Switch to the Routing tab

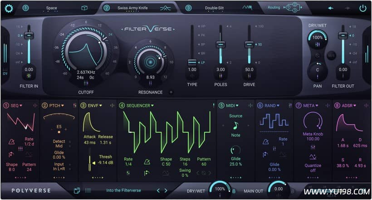[x=274, y=8]
